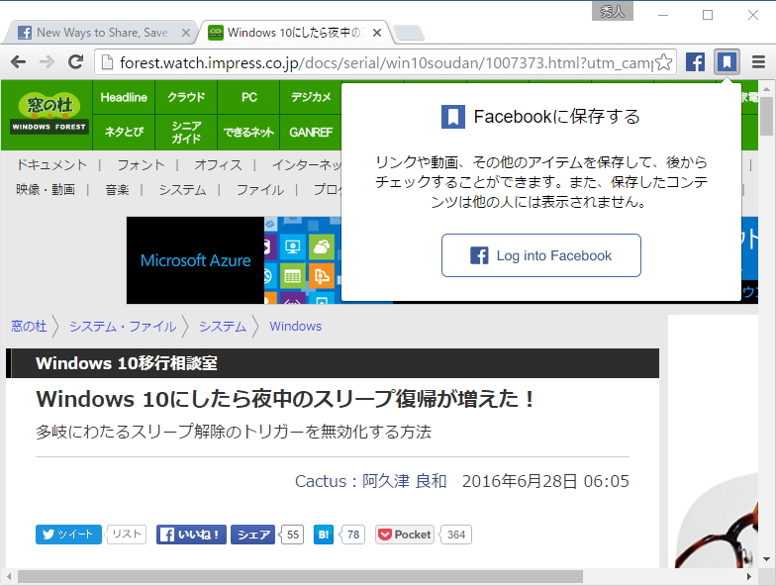The height and width of the screenshot is (586, 776).
Task: Maximize the Chrome window
Action: [708, 15]
